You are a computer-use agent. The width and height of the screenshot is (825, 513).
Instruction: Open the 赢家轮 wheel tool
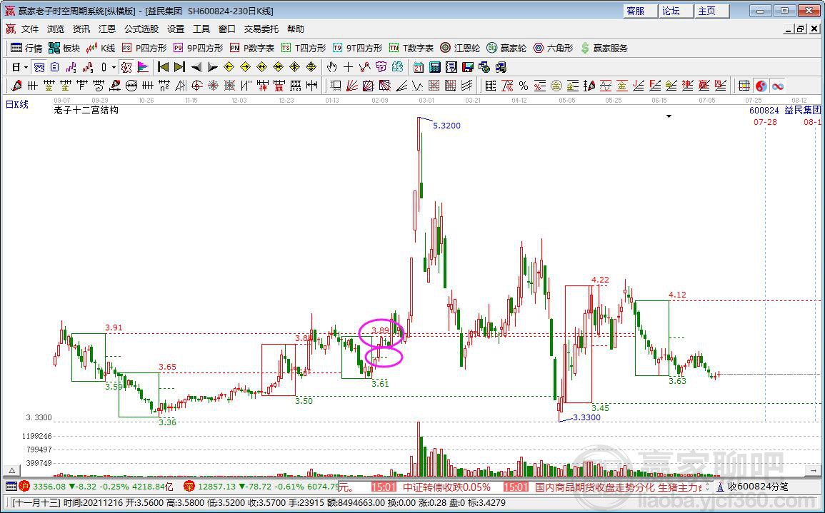pos(506,48)
